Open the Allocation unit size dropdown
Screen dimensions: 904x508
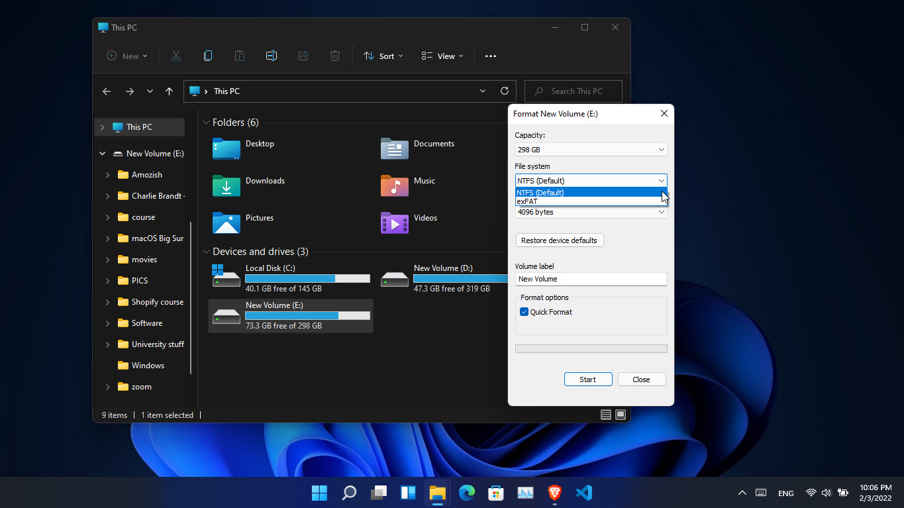(x=591, y=212)
